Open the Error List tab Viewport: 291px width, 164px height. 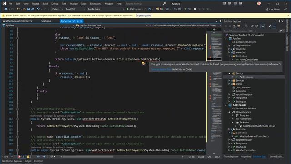[38, 161]
